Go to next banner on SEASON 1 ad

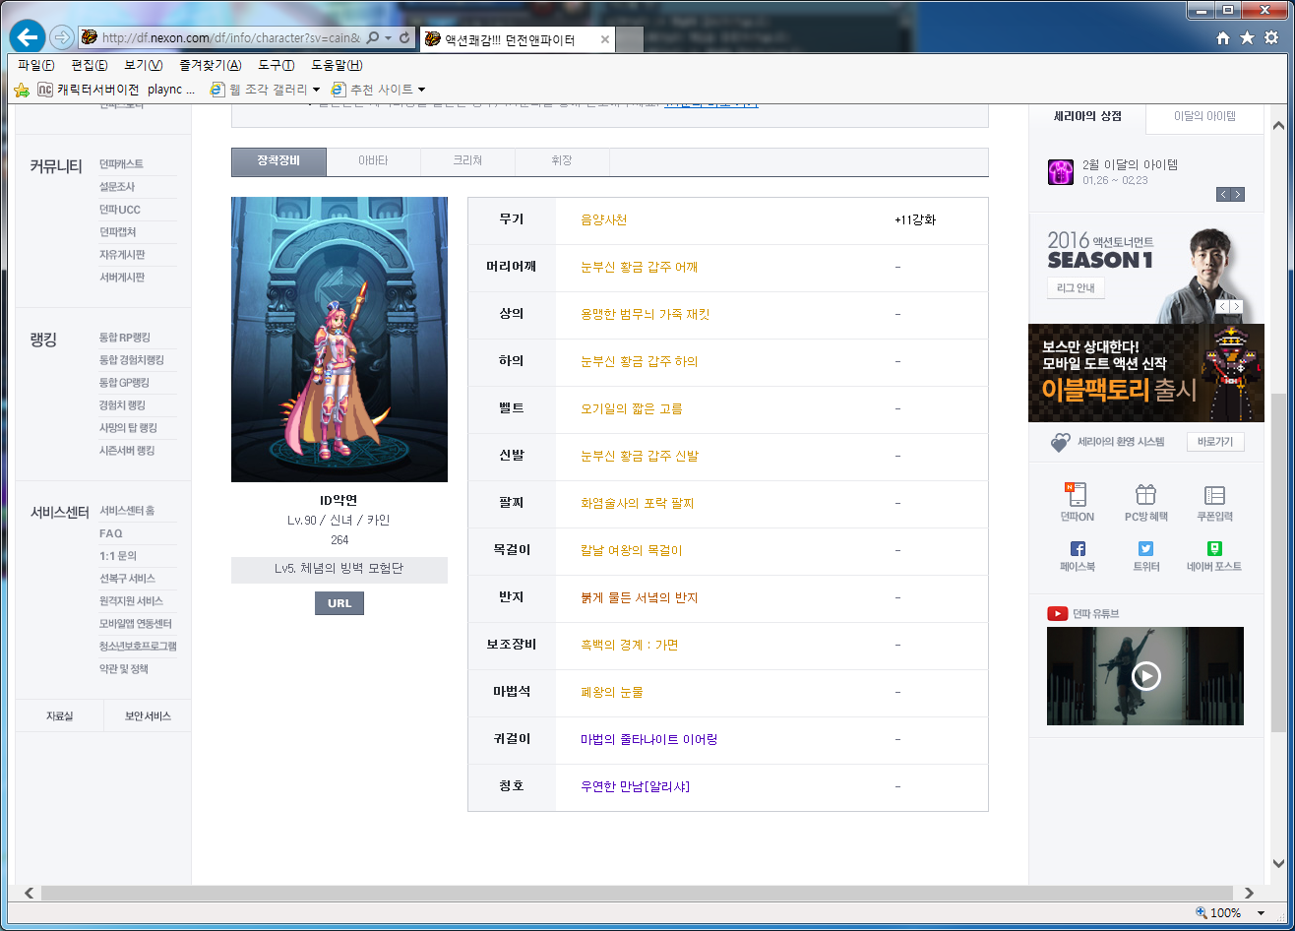pyautogui.click(x=1237, y=307)
